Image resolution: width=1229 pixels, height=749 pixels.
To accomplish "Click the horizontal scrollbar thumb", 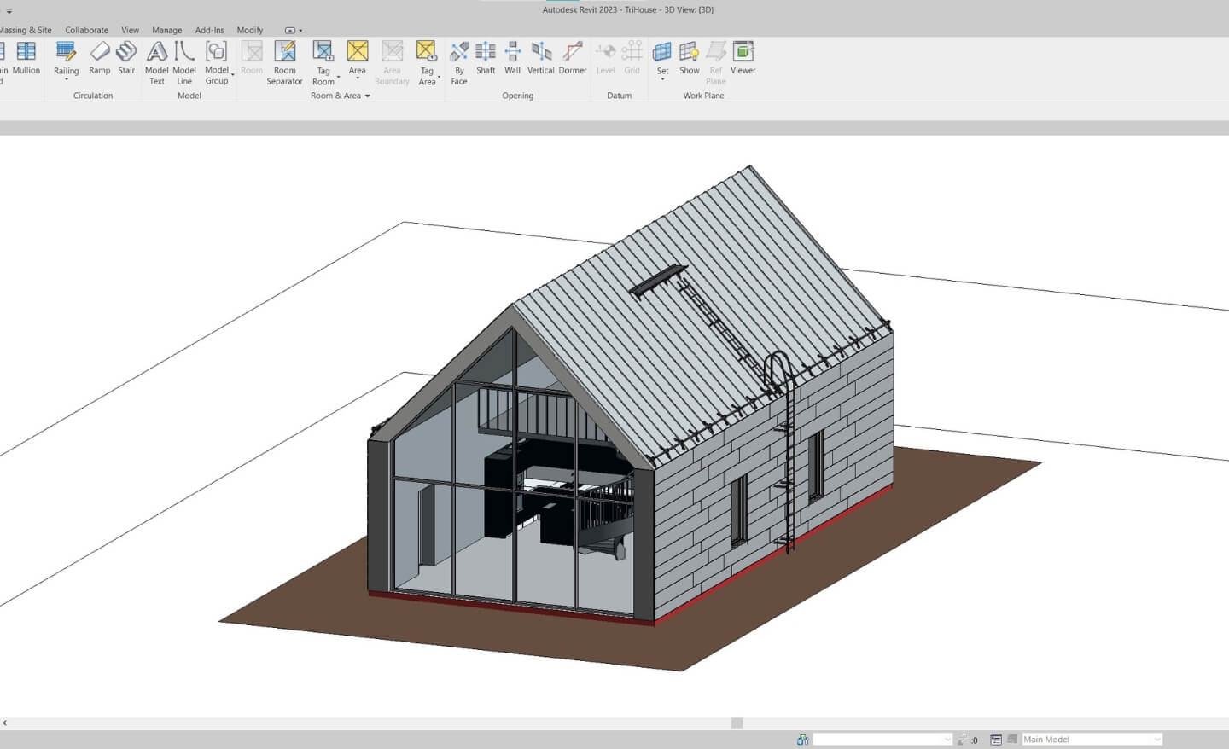I will (737, 723).
